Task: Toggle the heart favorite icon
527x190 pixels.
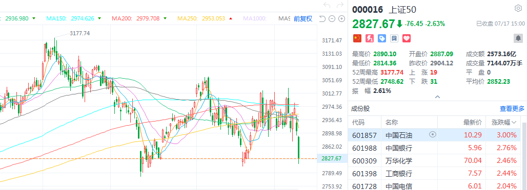Action: pyautogui.click(x=407, y=38)
